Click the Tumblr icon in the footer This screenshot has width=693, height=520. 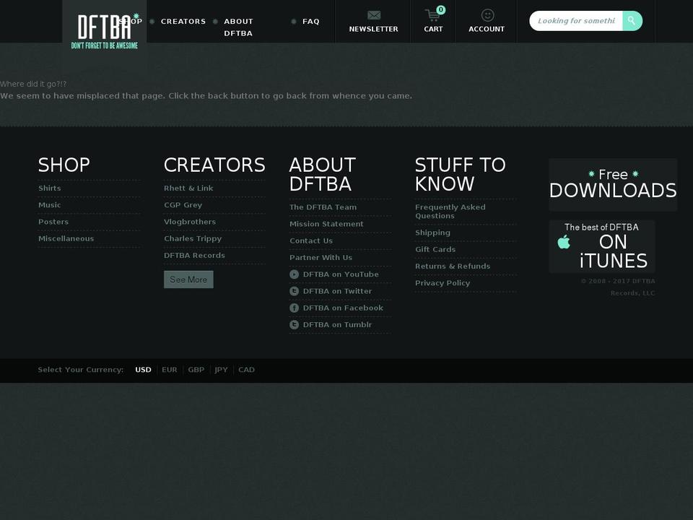pyautogui.click(x=294, y=324)
